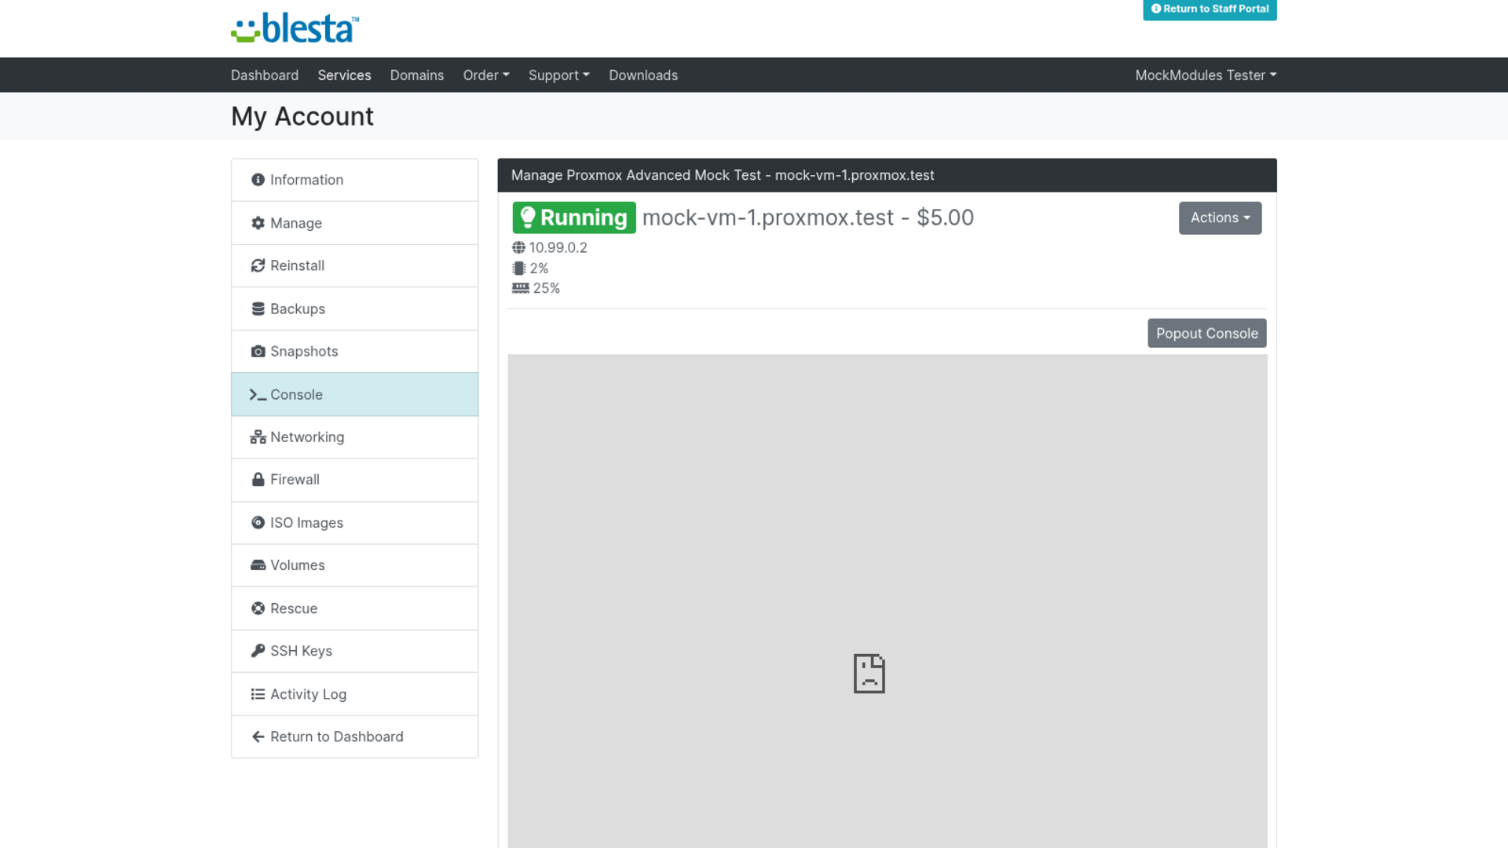Click the Reinstall refresh arrows icon
Screen dimensions: 1508x848
(x=258, y=265)
